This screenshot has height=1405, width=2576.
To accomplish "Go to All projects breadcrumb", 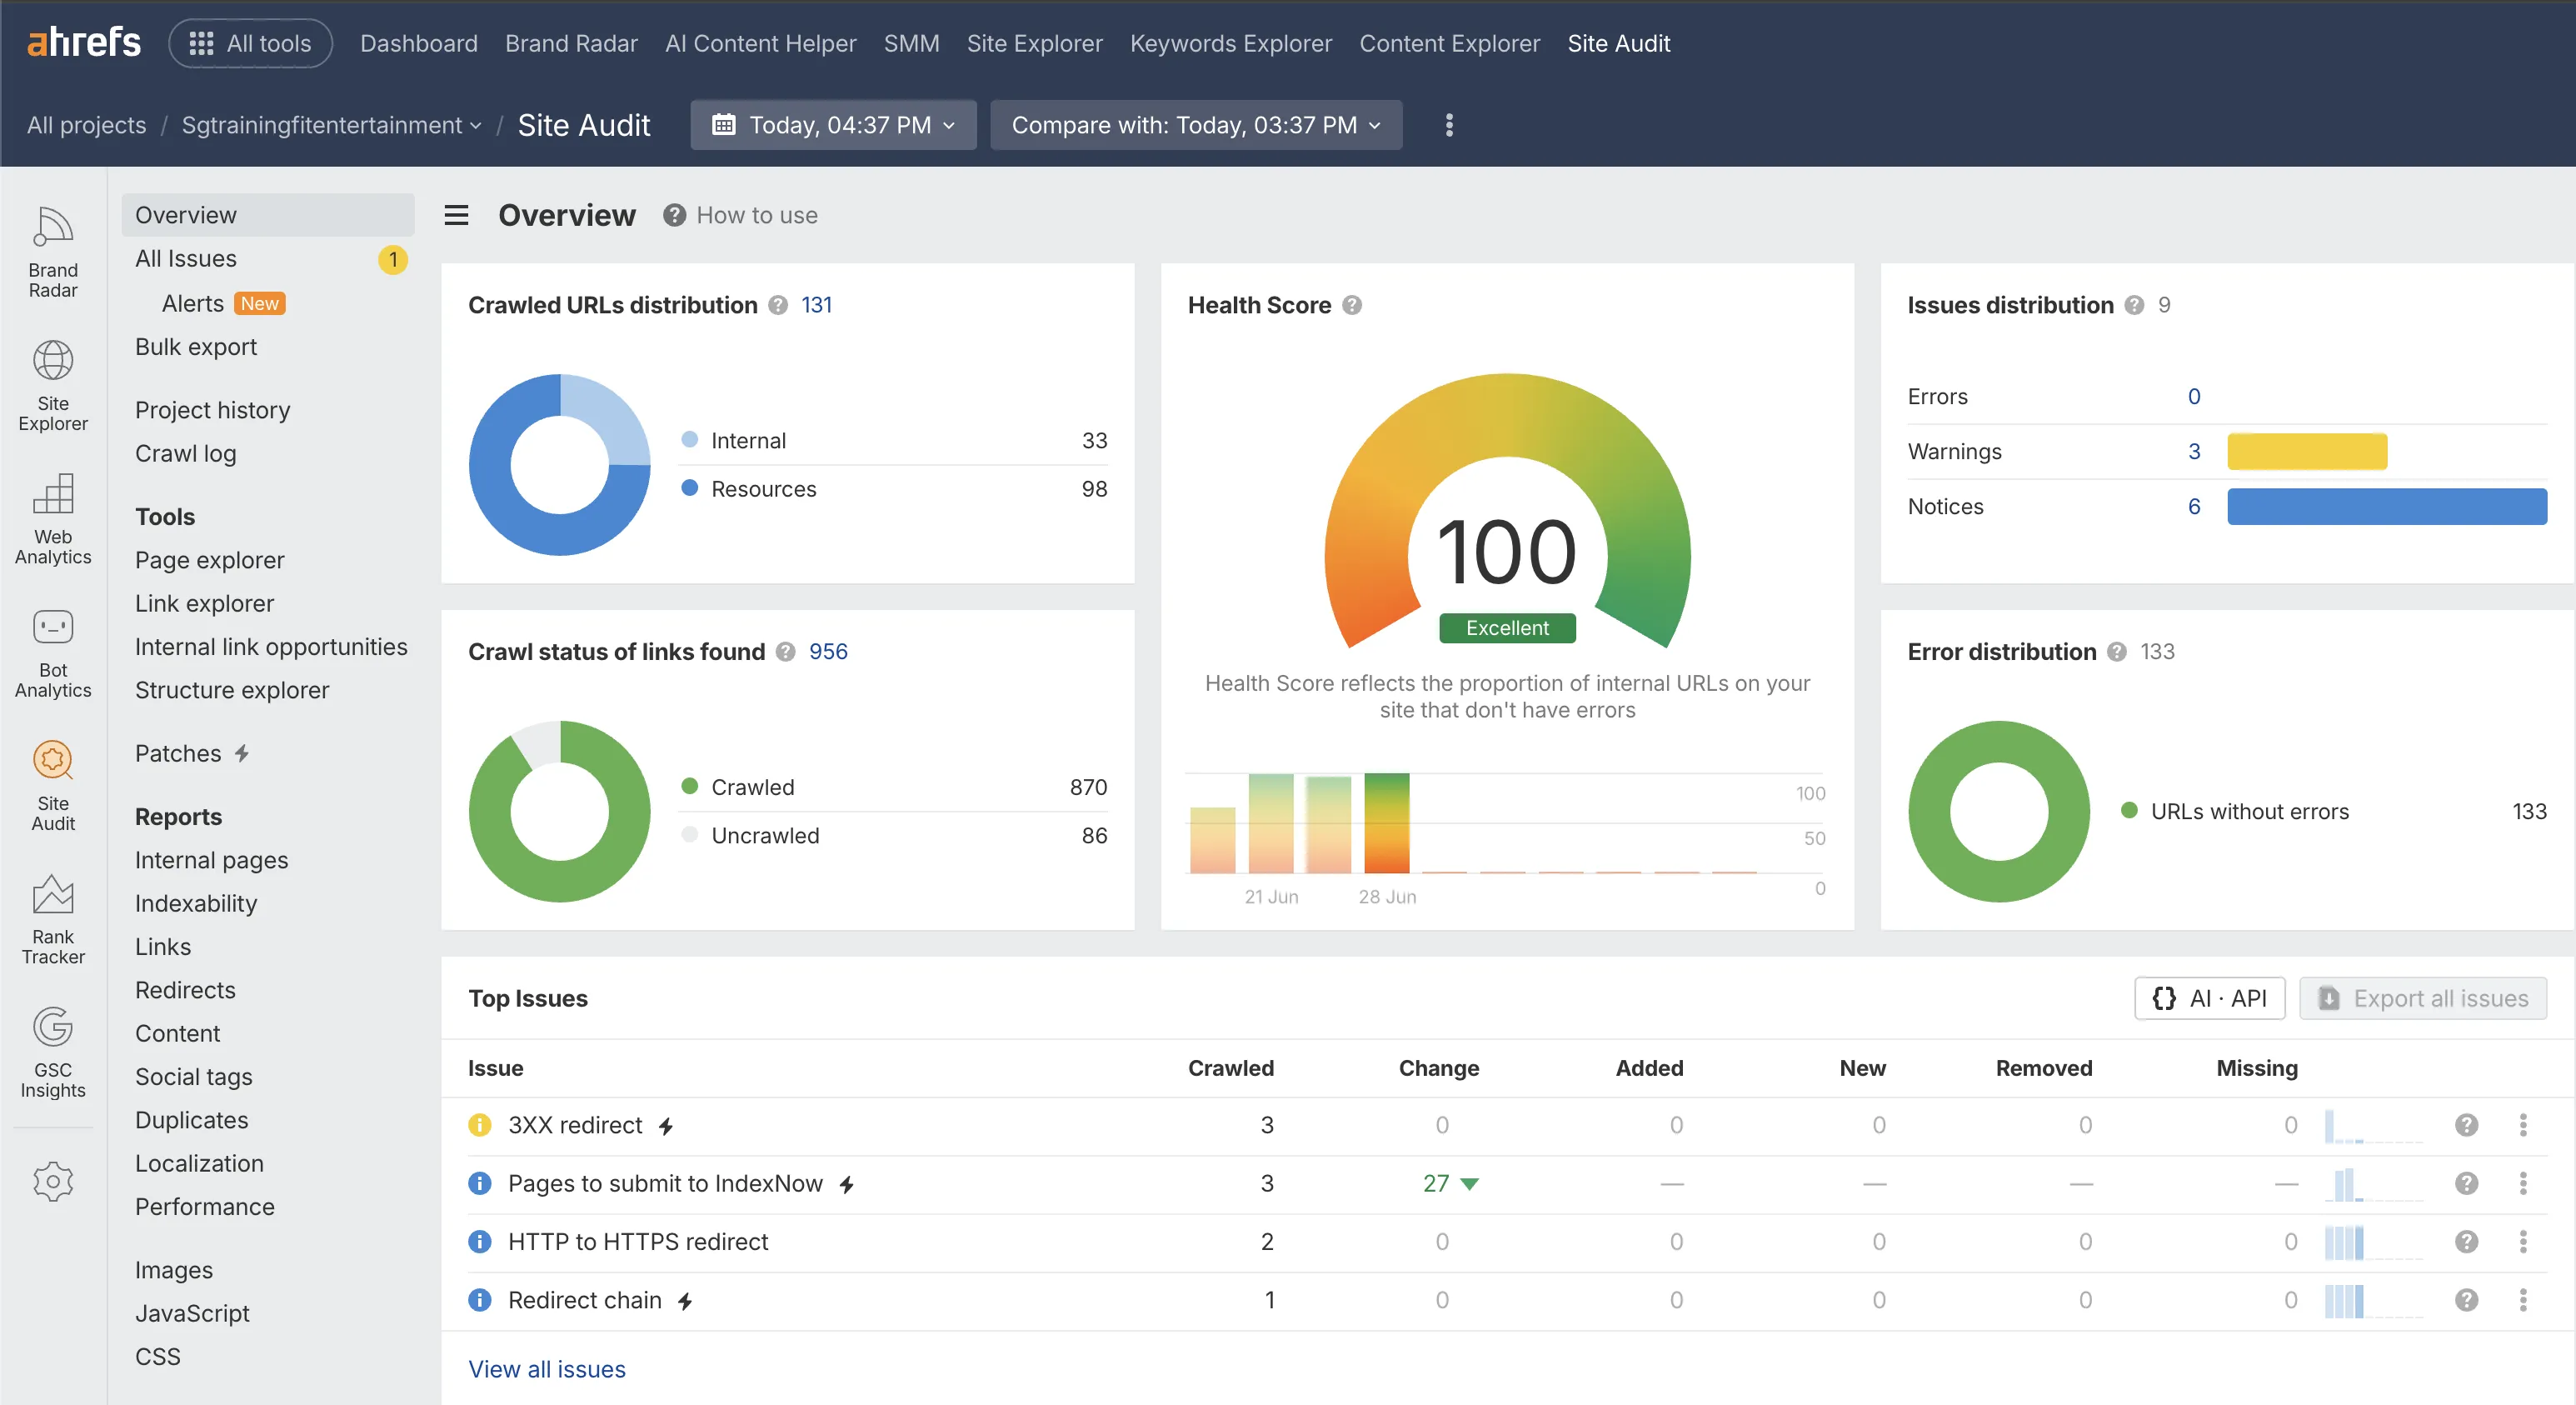I will pyautogui.click(x=86, y=125).
